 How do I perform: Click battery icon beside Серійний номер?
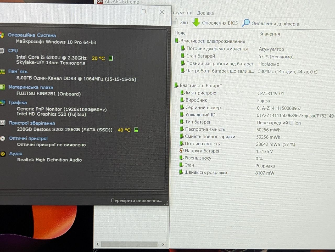[x=182, y=107]
